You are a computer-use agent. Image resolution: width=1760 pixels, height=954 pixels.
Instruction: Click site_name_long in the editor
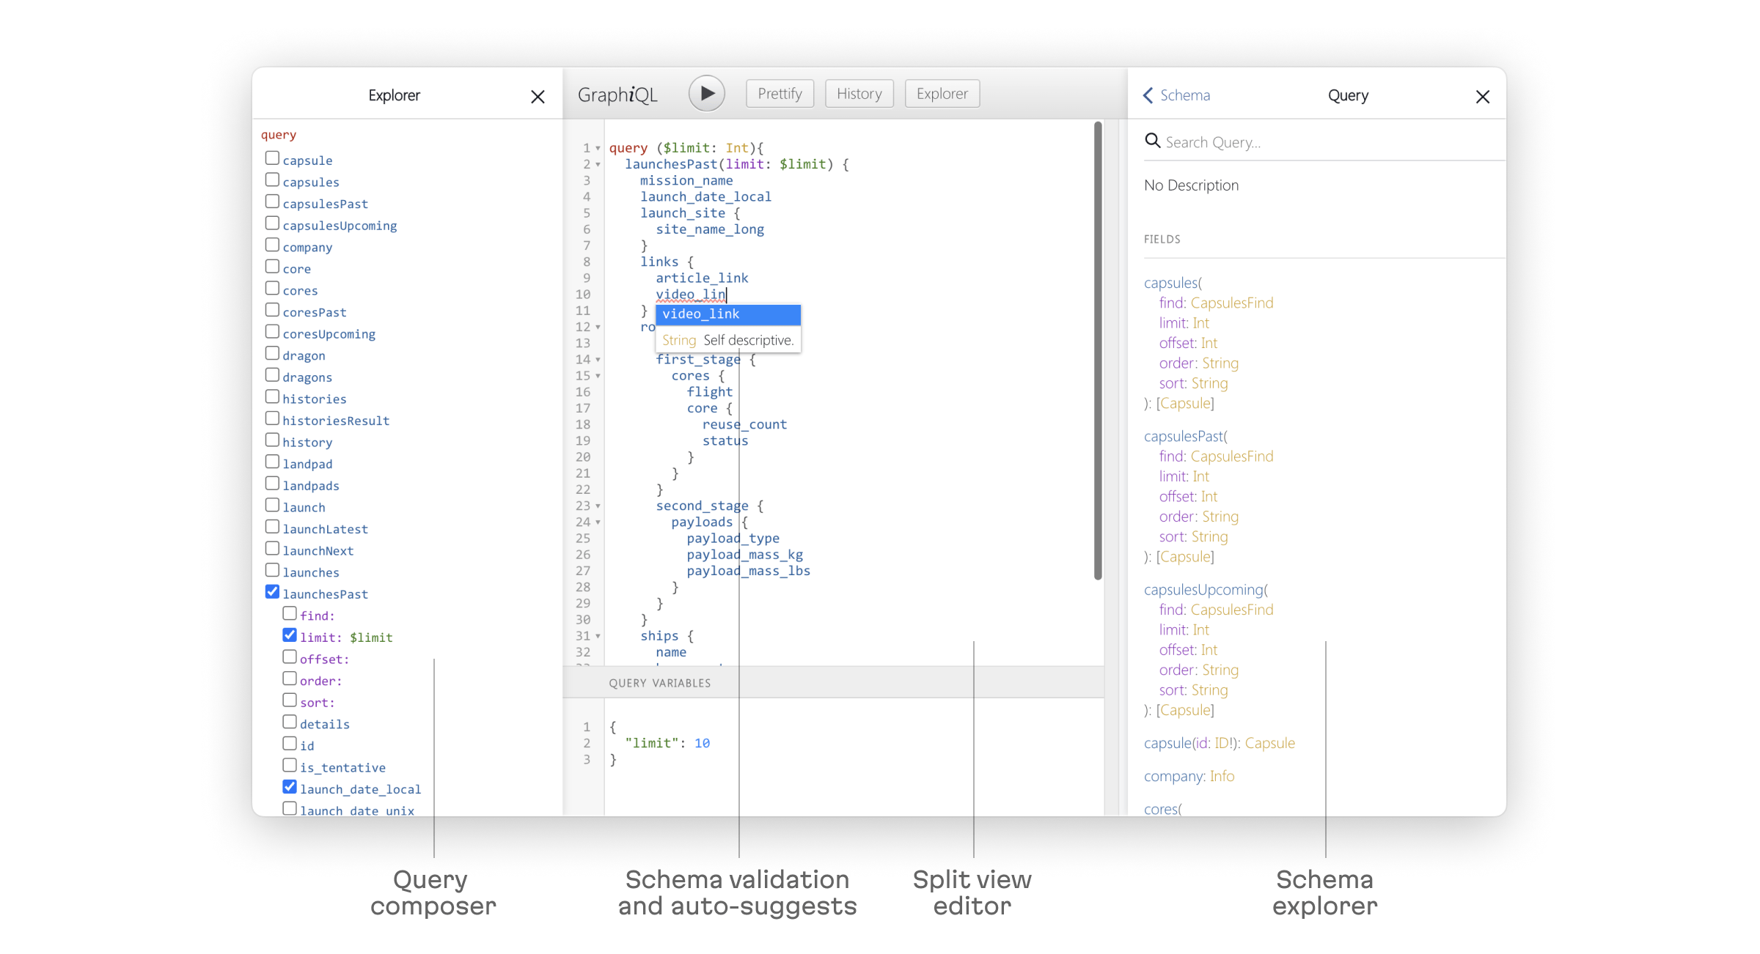710,229
